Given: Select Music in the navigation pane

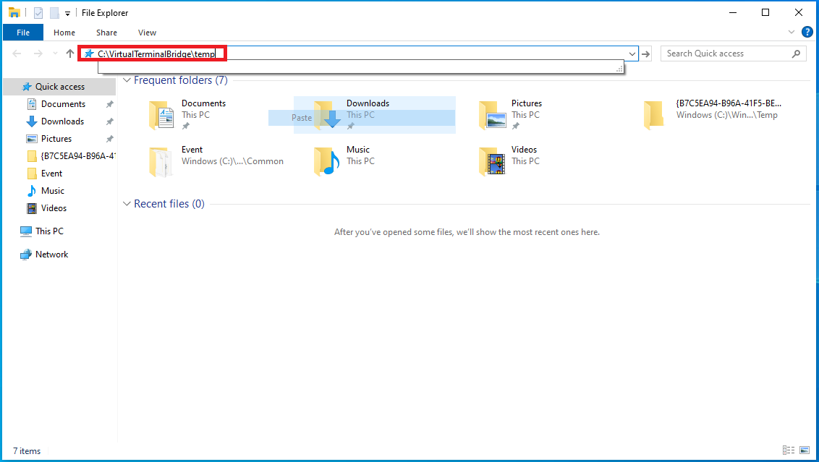Looking at the screenshot, I should pyautogui.click(x=53, y=191).
